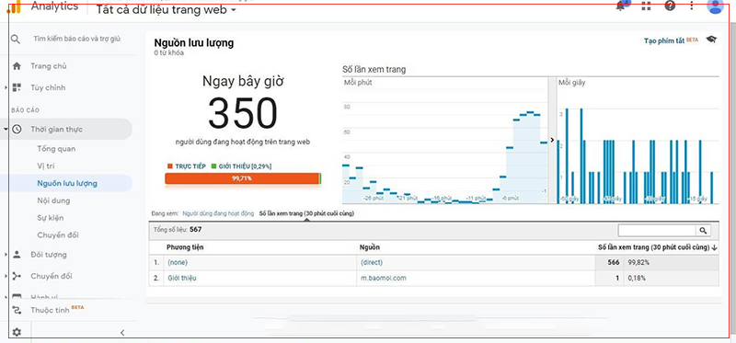Open Sự kiện realtime report
Screen dimensions: 736x343
tap(51, 218)
